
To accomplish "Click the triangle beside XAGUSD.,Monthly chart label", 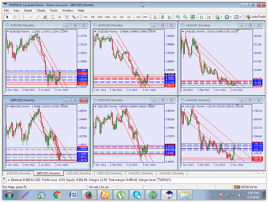I will point(183,31).
